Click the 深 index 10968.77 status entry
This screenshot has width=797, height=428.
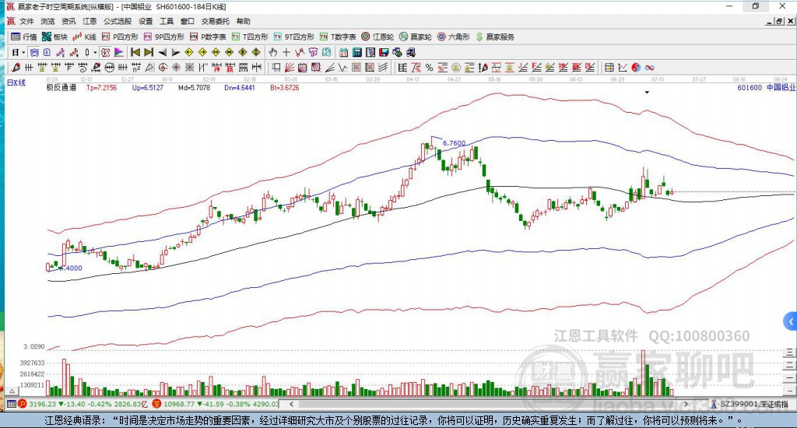[x=215, y=404]
